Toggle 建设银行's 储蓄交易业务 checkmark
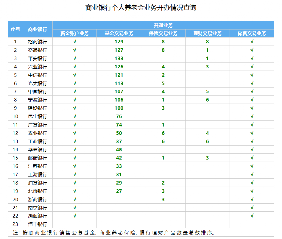The width and height of the screenshot is (282, 239). pyautogui.click(x=252, y=108)
